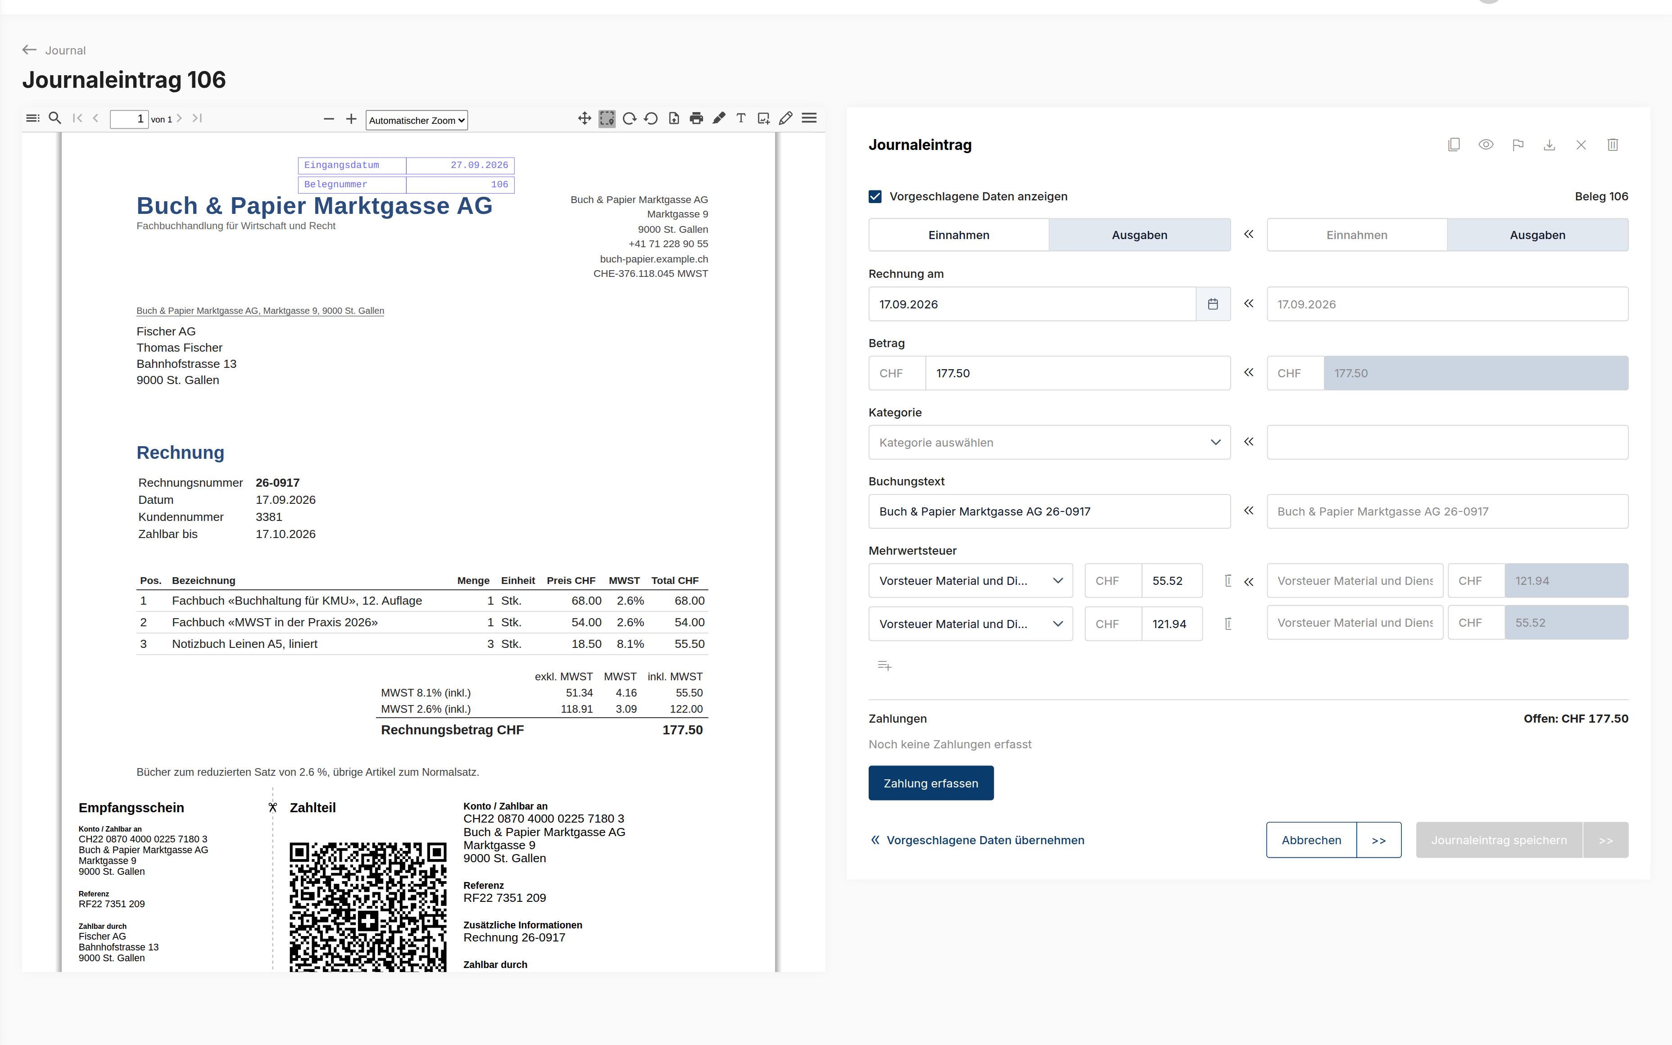Toggle the eye visibility icon
Screen dimensions: 1672x1045
point(1486,145)
